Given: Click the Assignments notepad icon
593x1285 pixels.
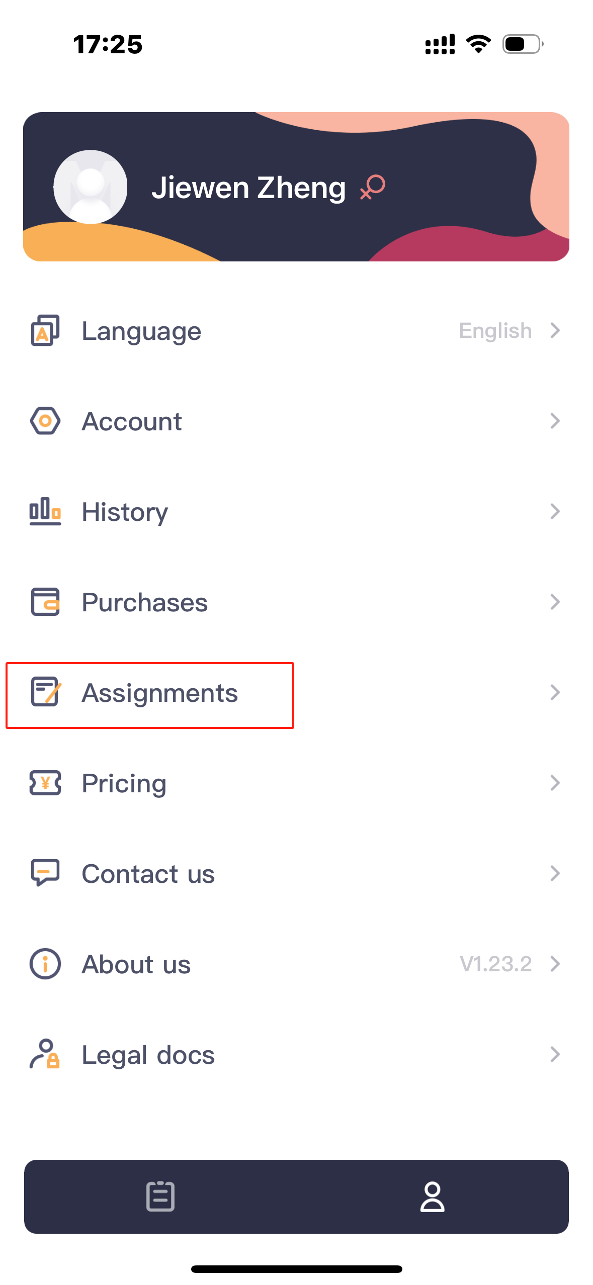Looking at the screenshot, I should click(44, 692).
